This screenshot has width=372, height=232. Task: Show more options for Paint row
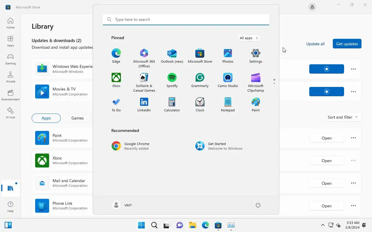[353, 138]
